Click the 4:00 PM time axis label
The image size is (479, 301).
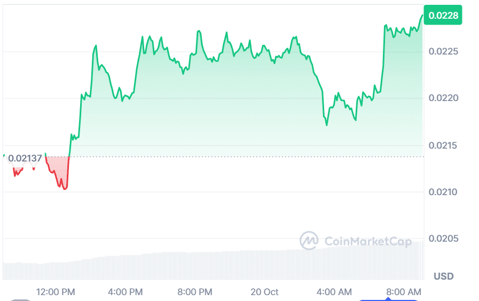click(125, 292)
